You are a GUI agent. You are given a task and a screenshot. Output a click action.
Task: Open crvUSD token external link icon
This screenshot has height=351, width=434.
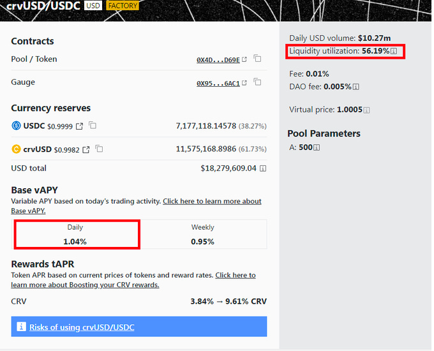click(86, 150)
